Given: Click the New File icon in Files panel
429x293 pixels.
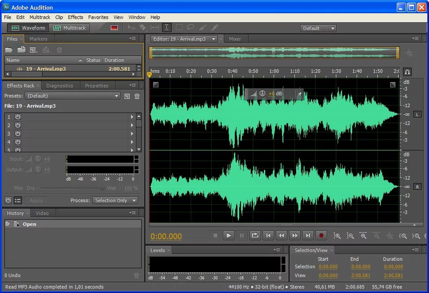Looking at the screenshot, I should point(34,50).
